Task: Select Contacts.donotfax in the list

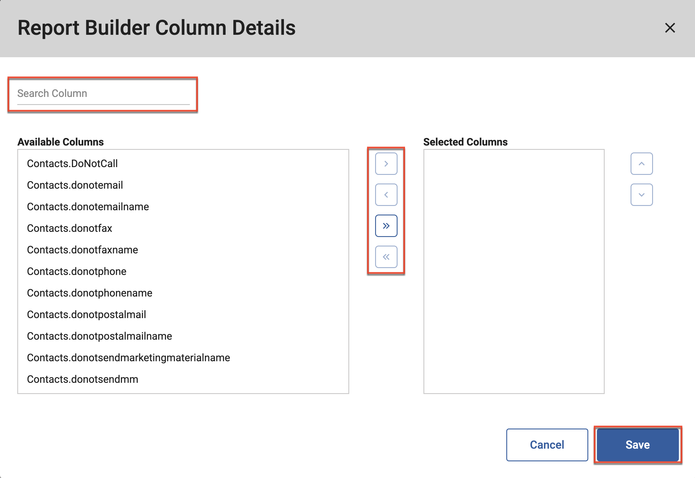Action: point(70,228)
